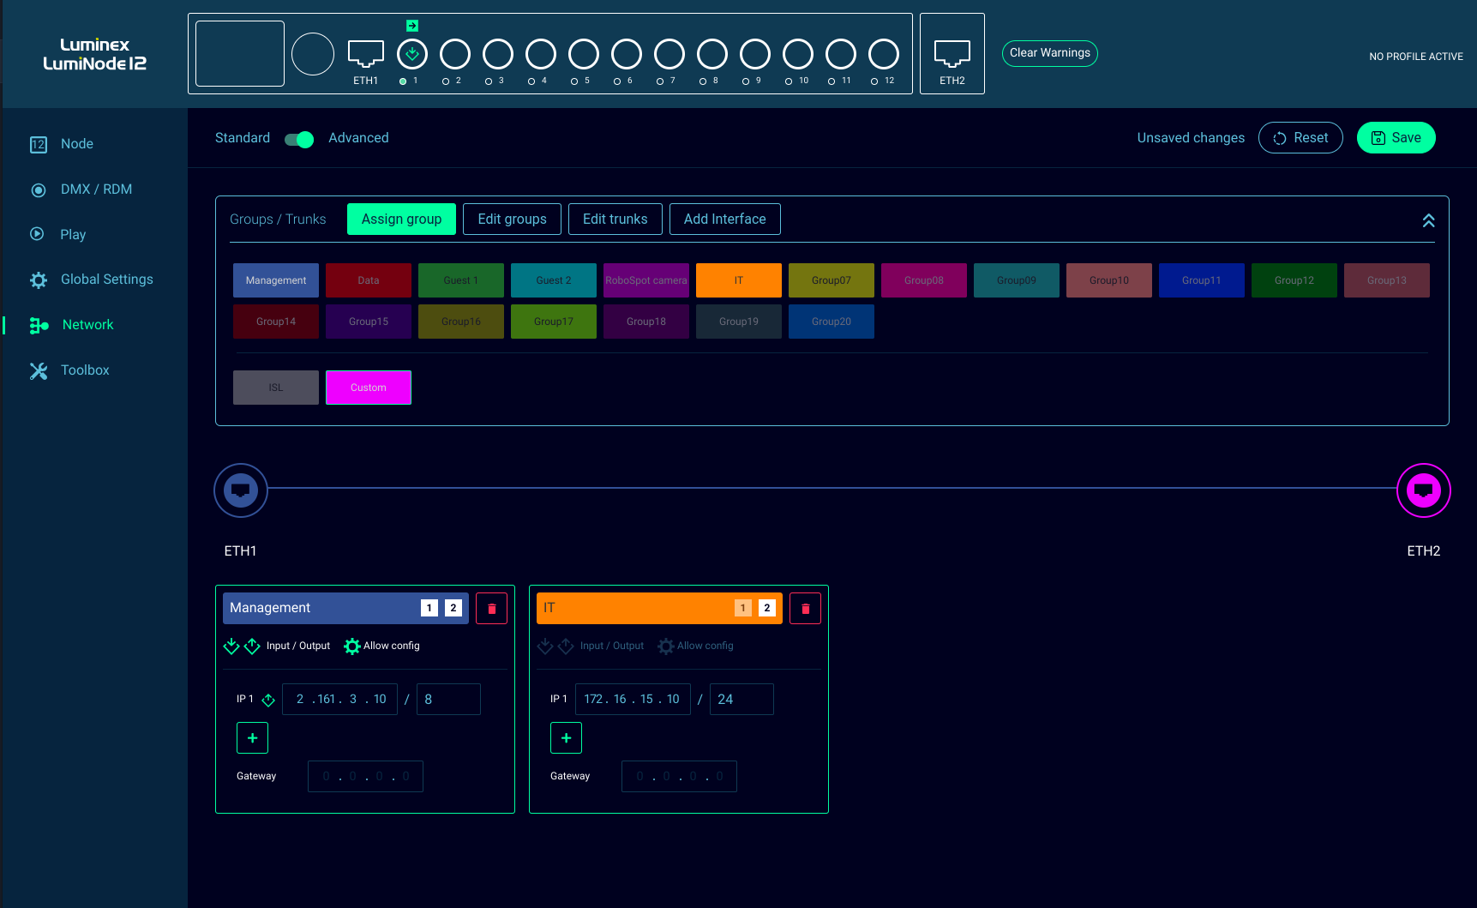Click Clear Warnings button
The width and height of the screenshot is (1477, 908).
tap(1049, 53)
